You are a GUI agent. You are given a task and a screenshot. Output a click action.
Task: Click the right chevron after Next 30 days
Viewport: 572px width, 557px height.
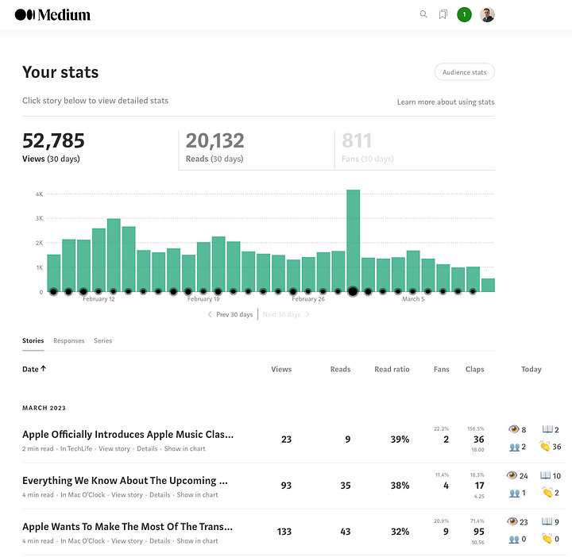pyautogui.click(x=307, y=314)
